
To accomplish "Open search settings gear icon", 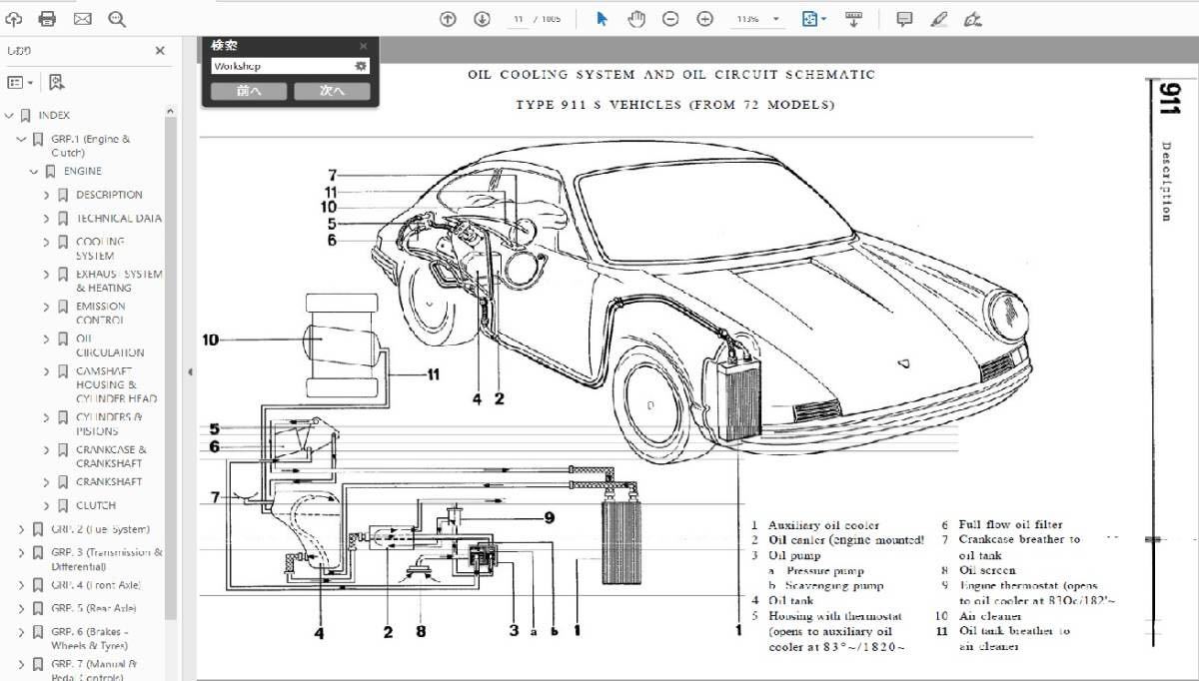I will click(361, 66).
